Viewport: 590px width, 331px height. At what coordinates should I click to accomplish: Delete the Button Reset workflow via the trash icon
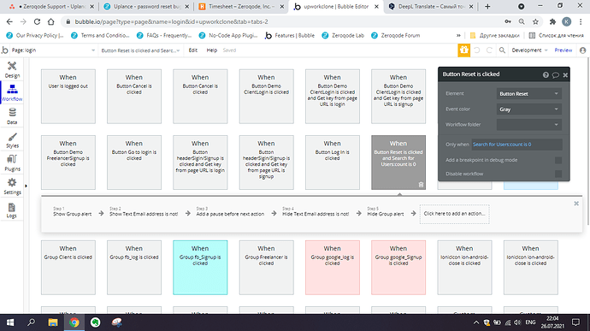[421, 185]
